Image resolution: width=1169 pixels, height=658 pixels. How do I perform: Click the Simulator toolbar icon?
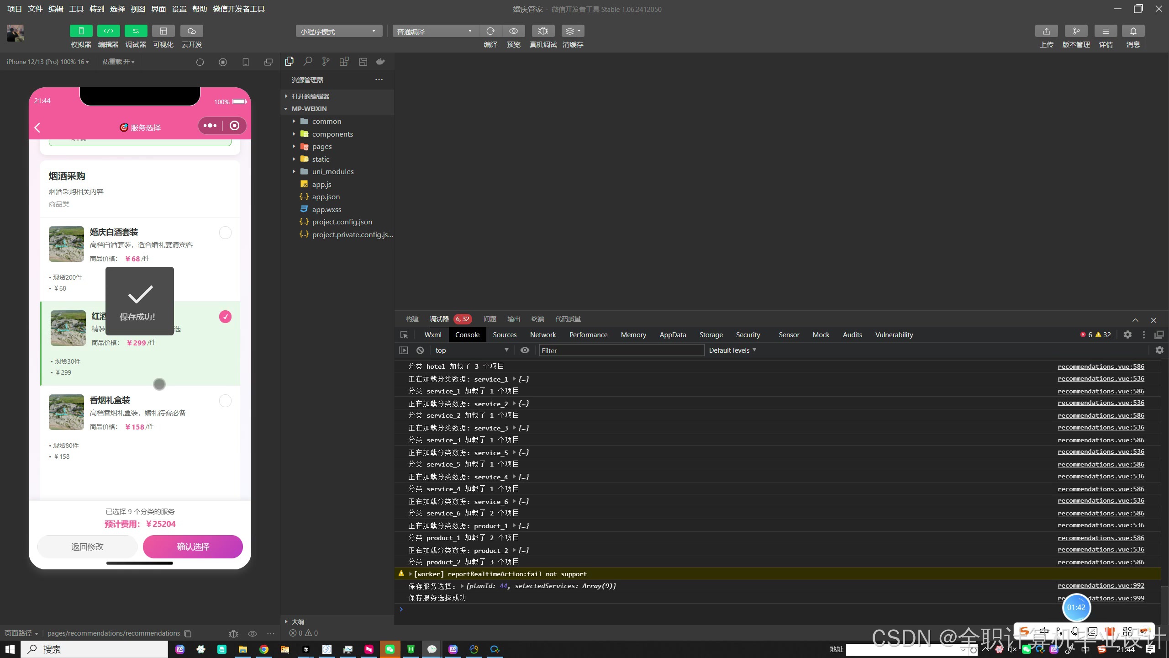click(x=81, y=31)
